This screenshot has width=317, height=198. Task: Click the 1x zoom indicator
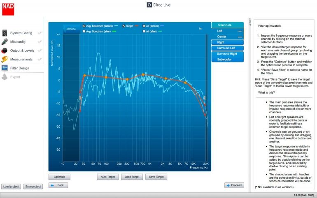tap(200, 29)
